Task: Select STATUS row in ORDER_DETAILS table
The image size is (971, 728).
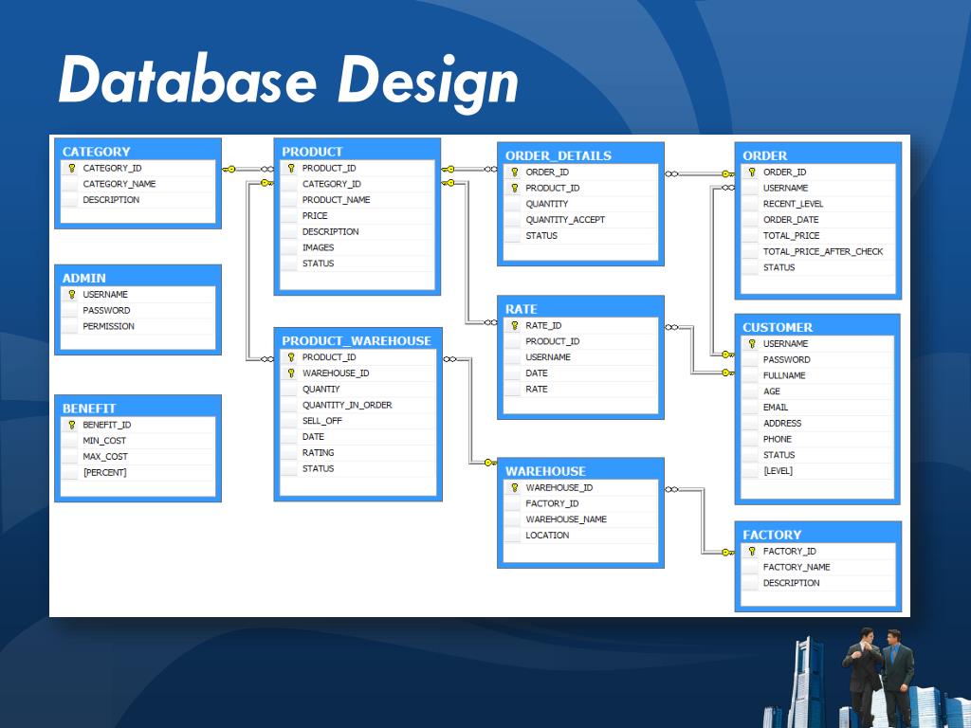Action: tap(581, 236)
